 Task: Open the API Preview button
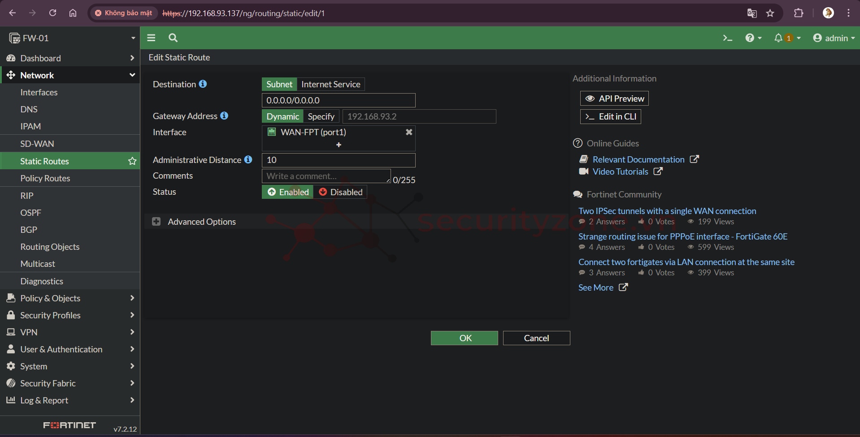coord(614,99)
